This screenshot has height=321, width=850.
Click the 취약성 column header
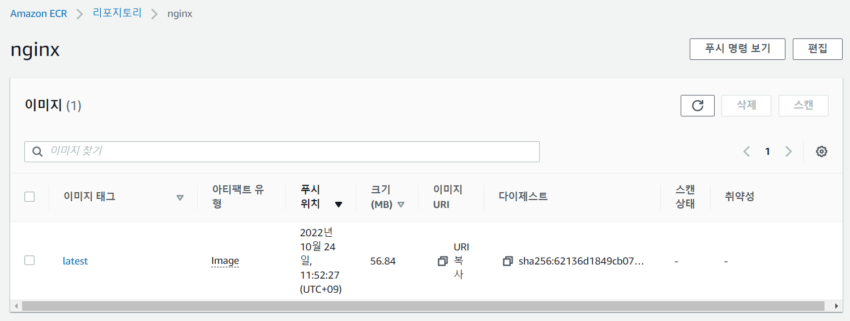(x=740, y=197)
